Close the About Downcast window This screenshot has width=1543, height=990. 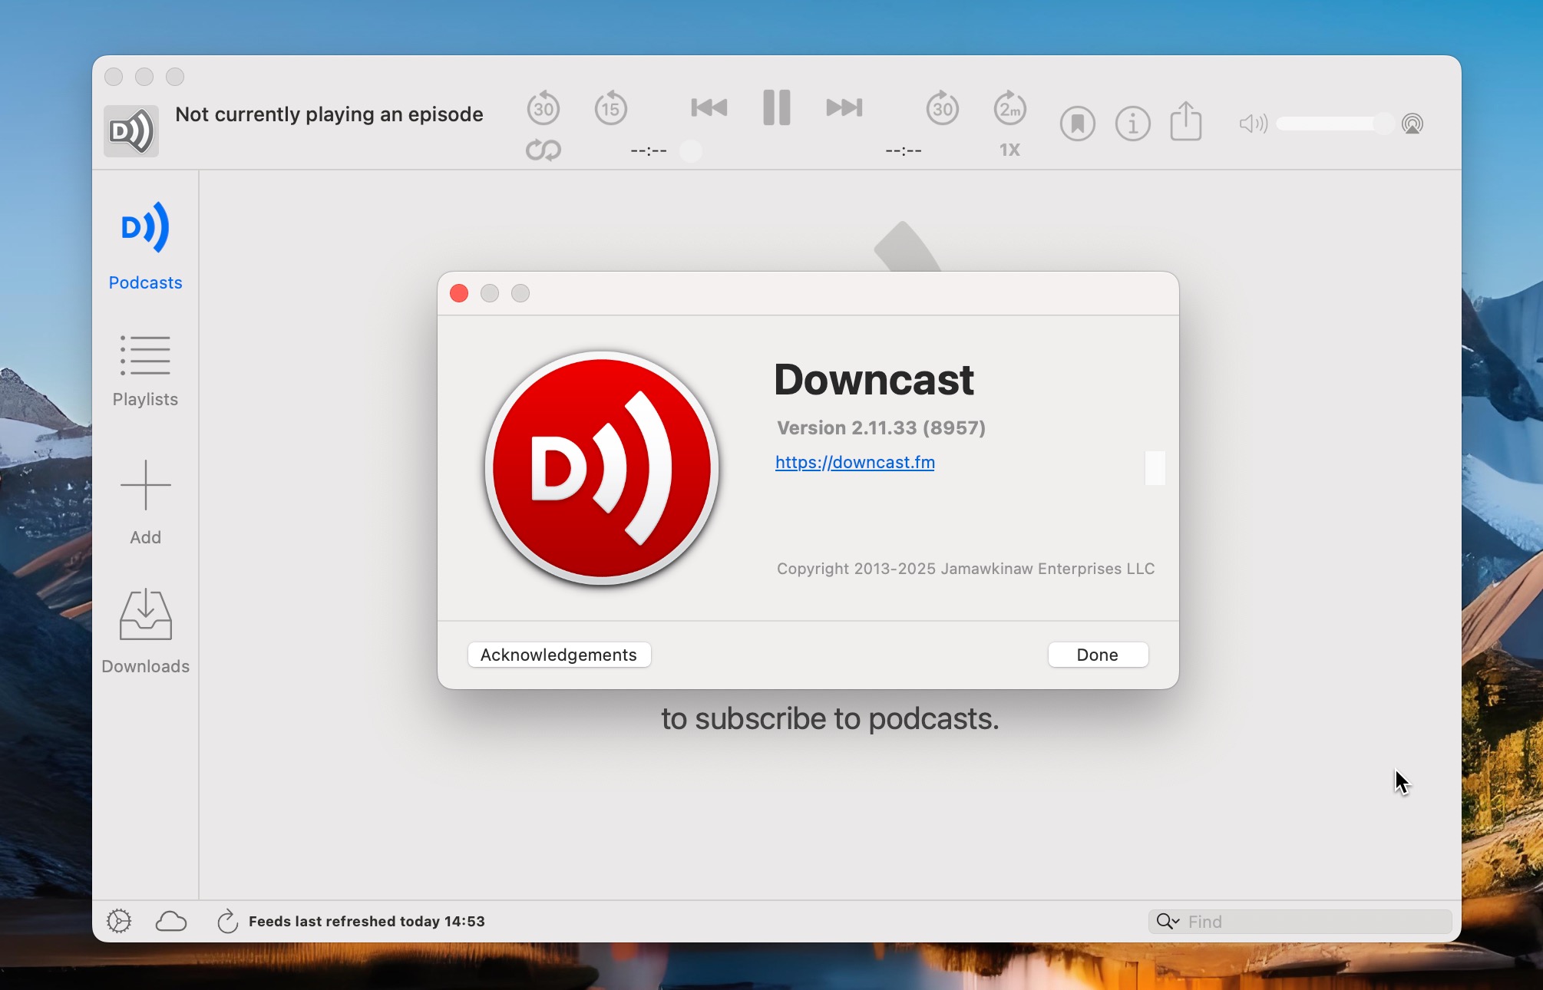[x=459, y=293]
